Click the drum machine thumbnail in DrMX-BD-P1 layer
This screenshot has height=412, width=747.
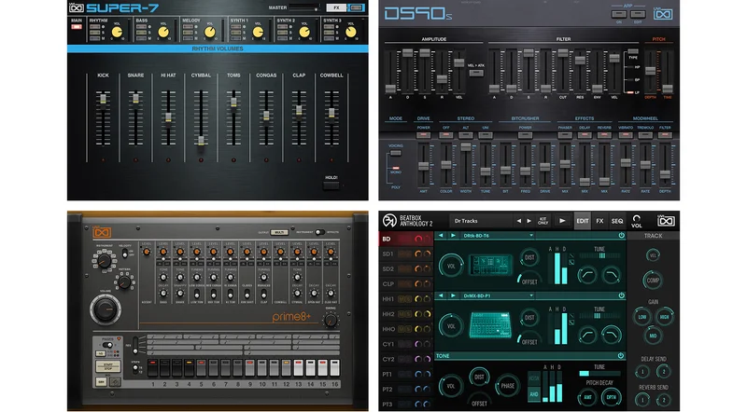pos(490,325)
